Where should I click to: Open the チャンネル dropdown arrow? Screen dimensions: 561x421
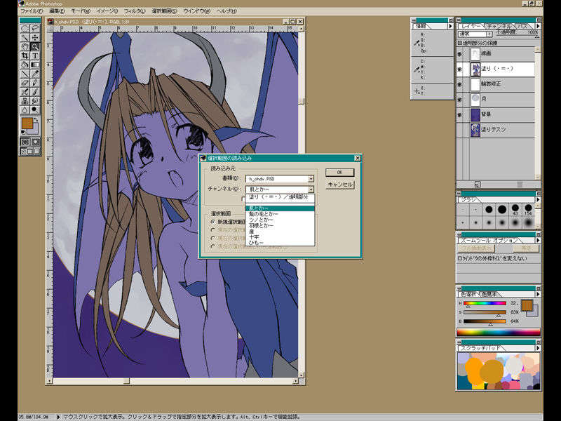(x=311, y=189)
